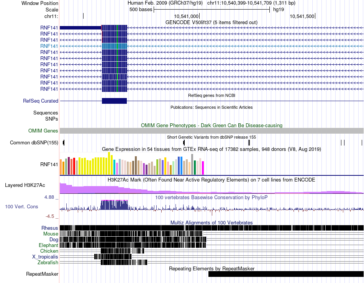Open the OMIM Gene Phenotypes track title
The height and width of the screenshot is (283, 364).
212,126
